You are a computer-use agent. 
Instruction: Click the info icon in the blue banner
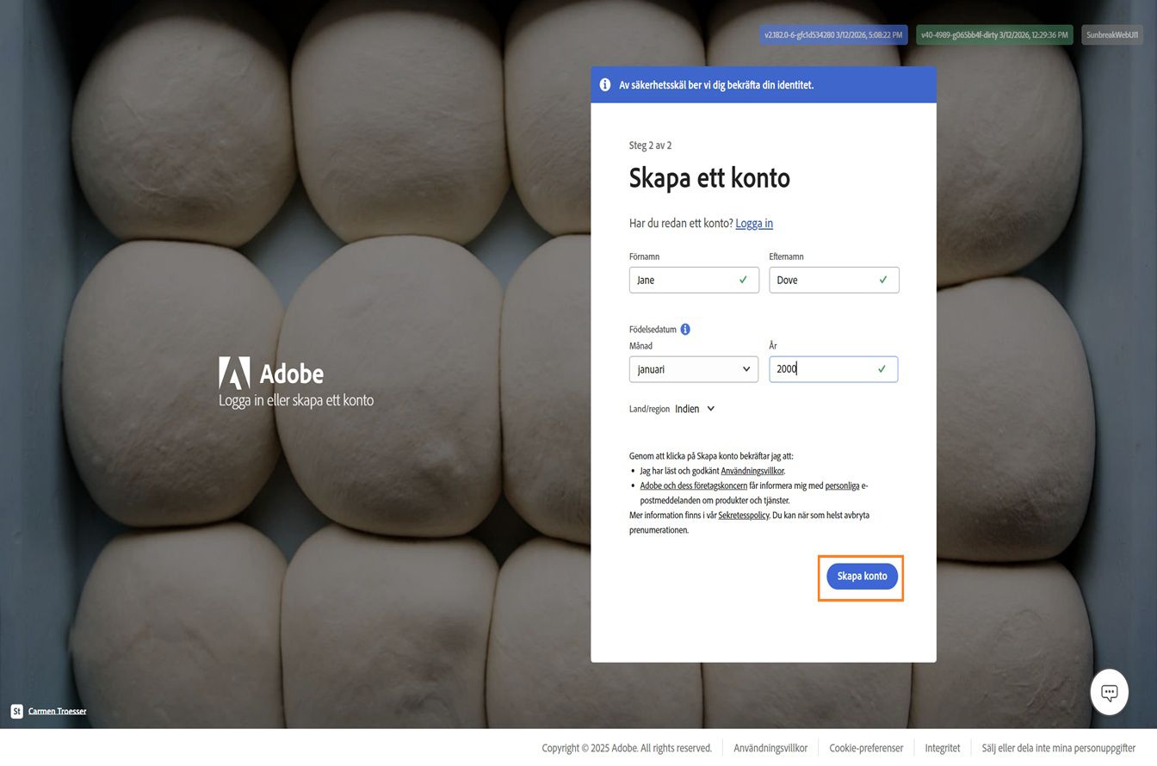coord(605,84)
